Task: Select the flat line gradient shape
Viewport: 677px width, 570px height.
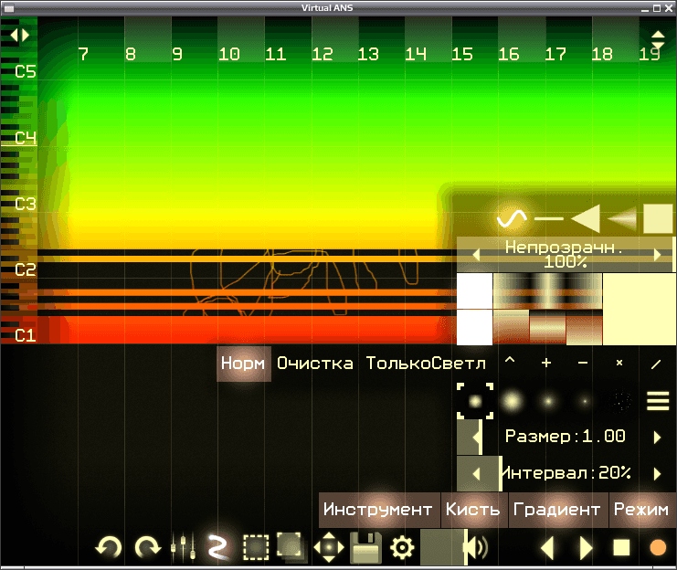Action: pos(549,219)
